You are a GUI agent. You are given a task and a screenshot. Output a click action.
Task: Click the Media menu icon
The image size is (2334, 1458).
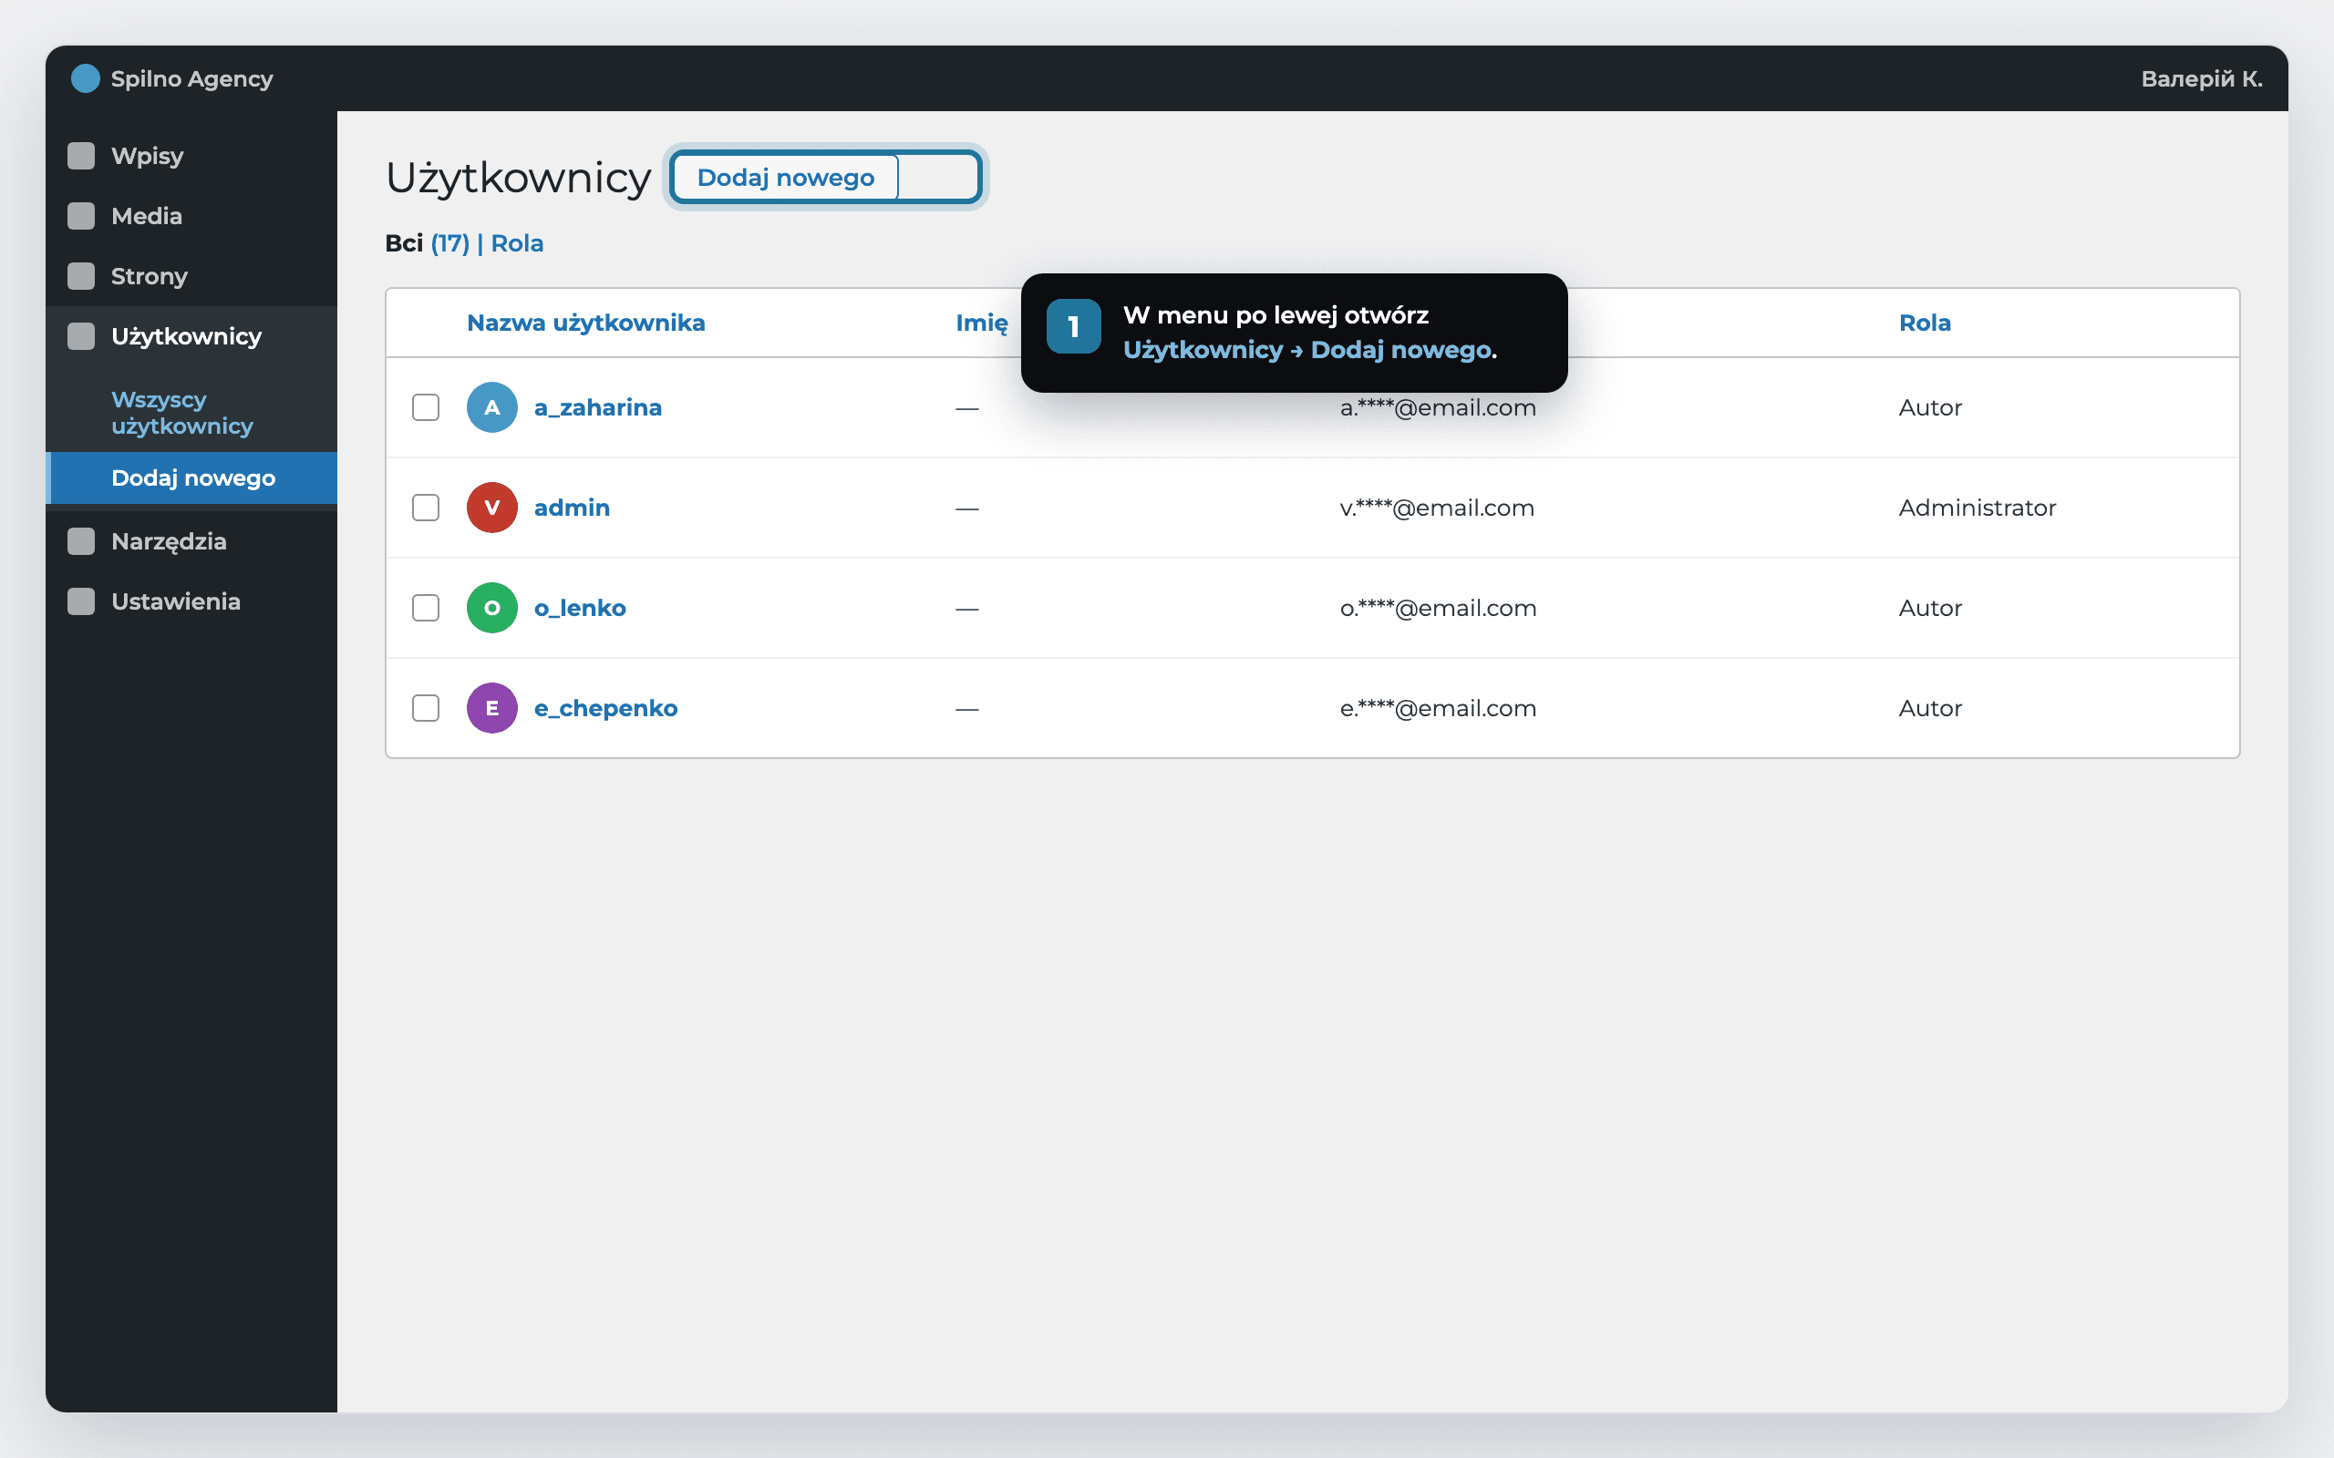click(x=81, y=216)
